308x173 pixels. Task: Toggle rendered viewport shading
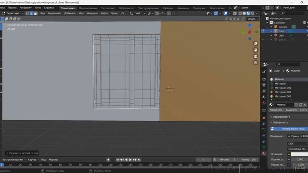(252, 13)
